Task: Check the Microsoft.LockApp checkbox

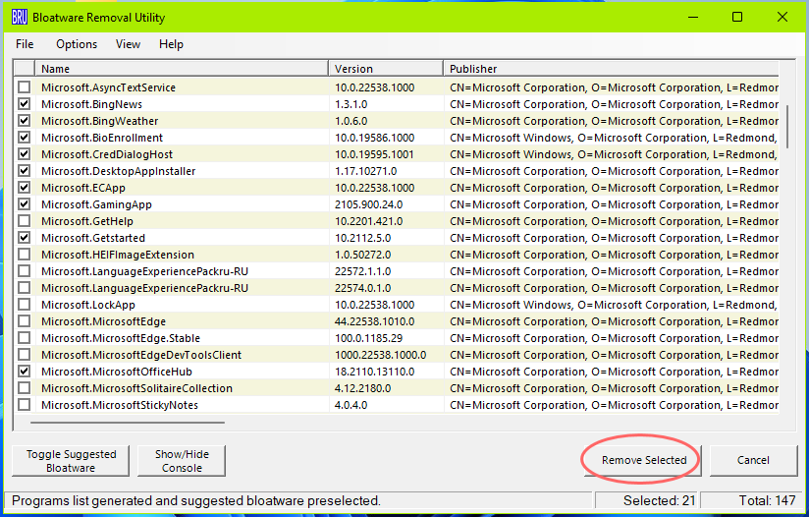Action: click(x=24, y=305)
